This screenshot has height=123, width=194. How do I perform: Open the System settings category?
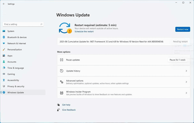[x=11, y=31]
